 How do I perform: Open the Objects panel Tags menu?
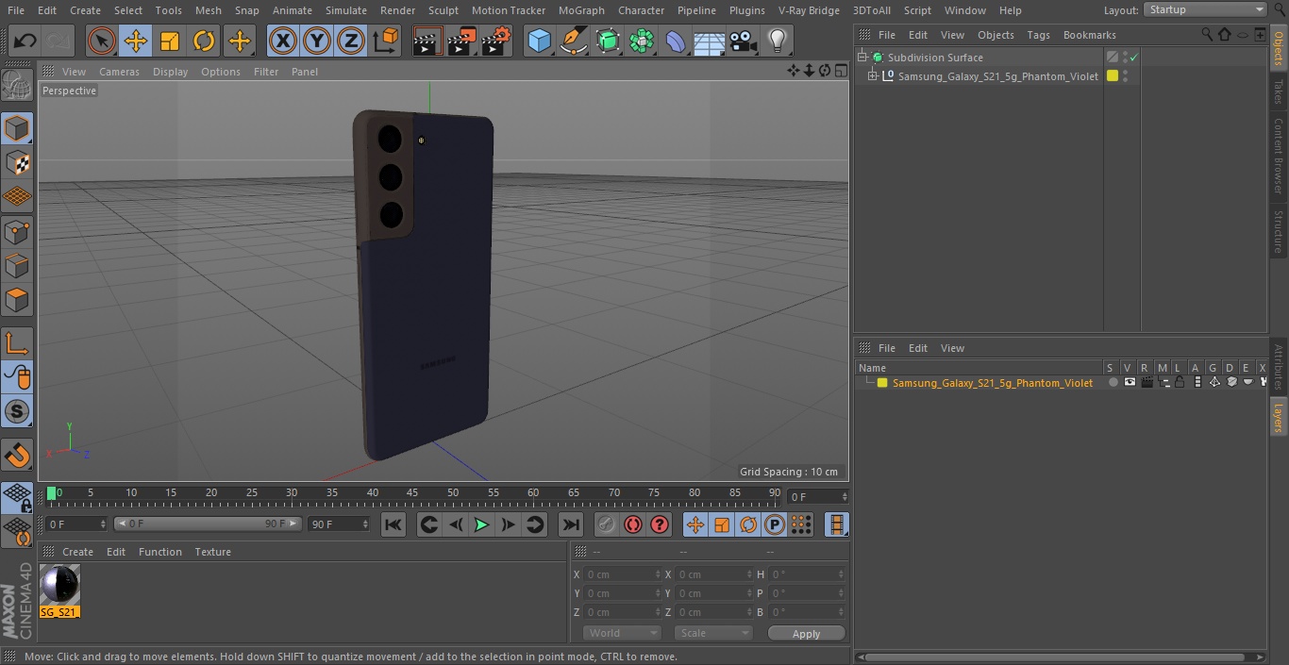(x=1038, y=35)
